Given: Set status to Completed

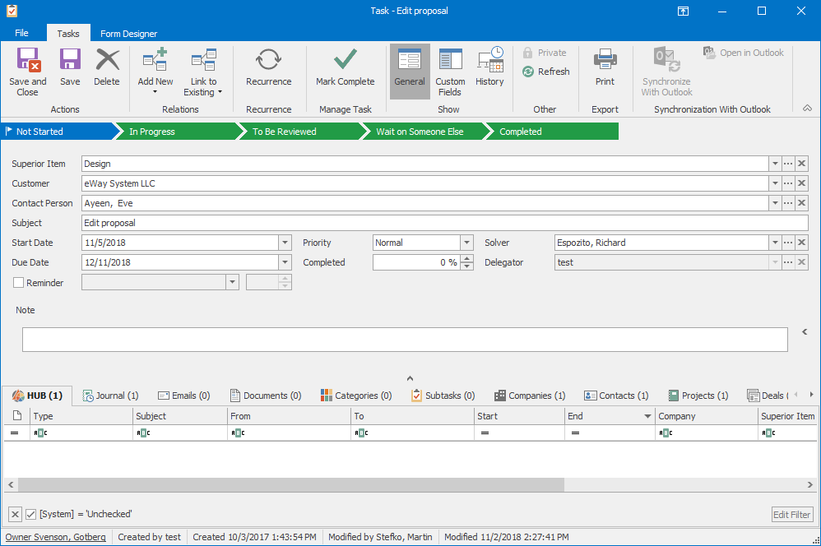Looking at the screenshot, I should 552,132.
